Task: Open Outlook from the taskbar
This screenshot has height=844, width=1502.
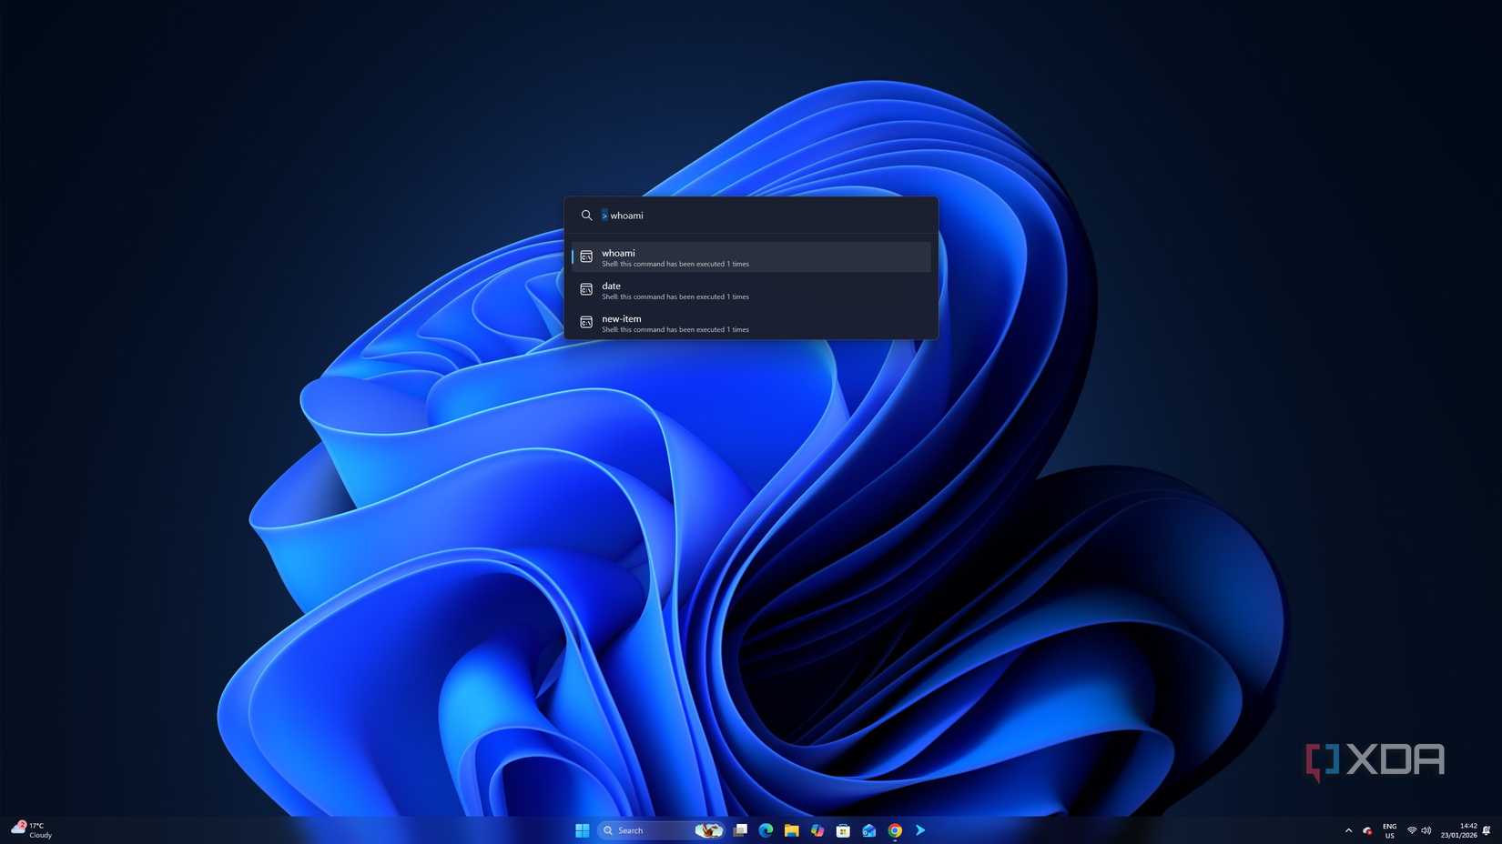Action: click(x=868, y=830)
